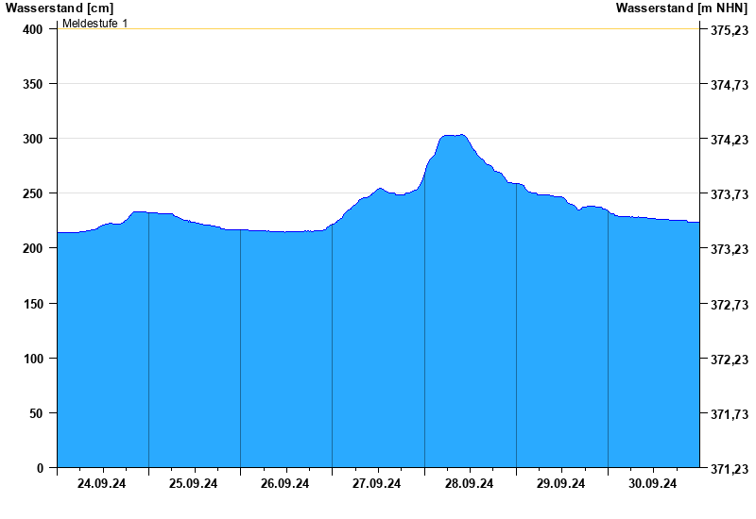The height and width of the screenshot is (519, 756).
Task: Click the 400 value on the left axis
Action: coord(34,29)
